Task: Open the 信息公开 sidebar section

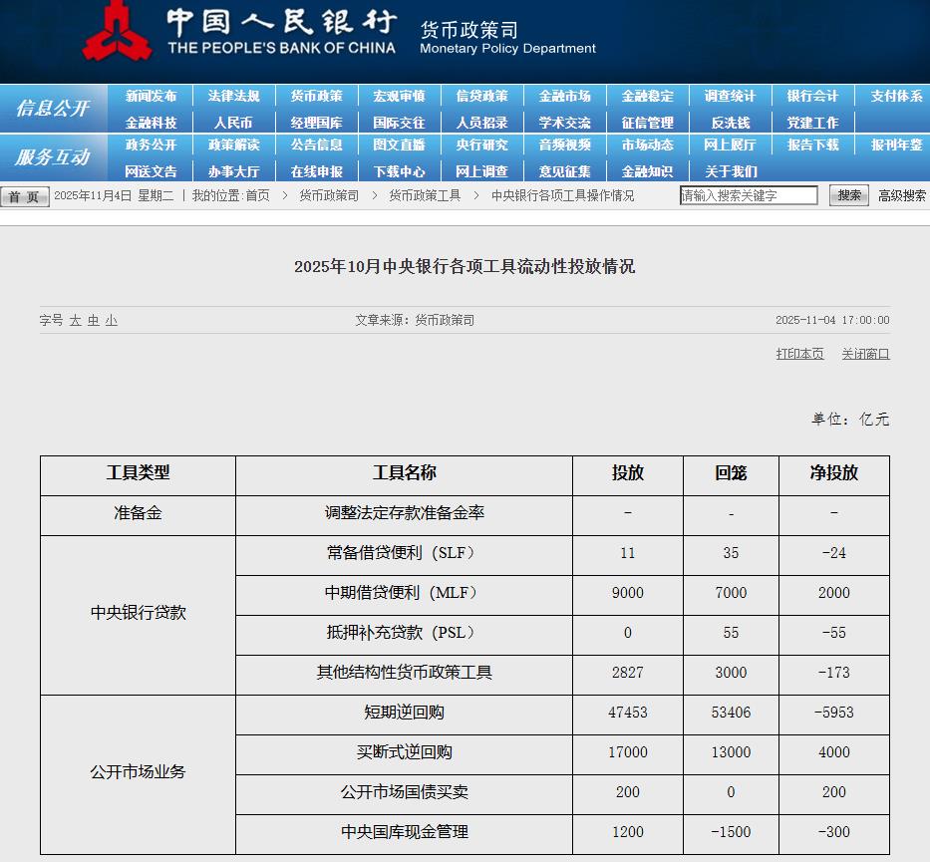Action: [x=54, y=109]
